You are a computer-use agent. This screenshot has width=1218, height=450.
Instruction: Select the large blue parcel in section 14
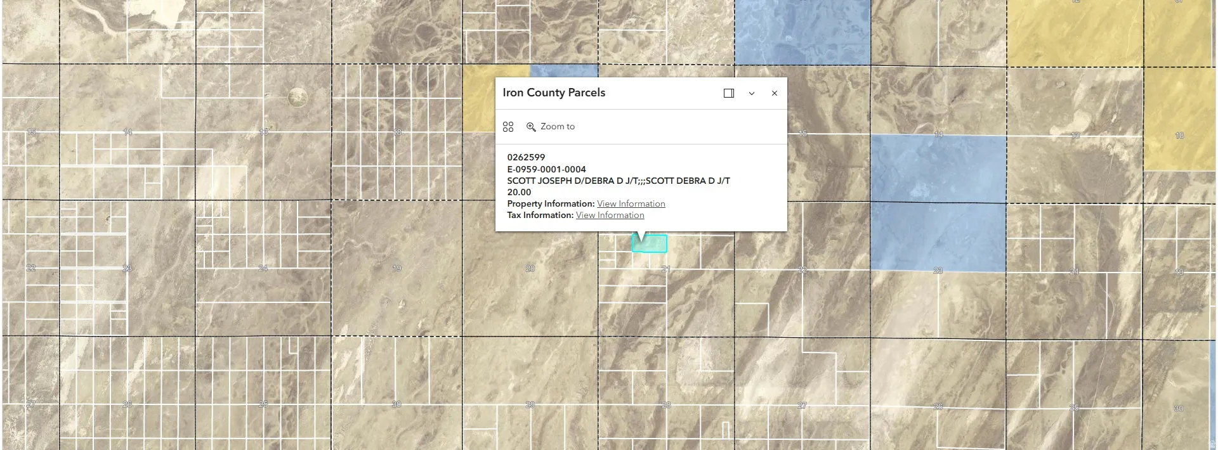pyautogui.click(x=938, y=169)
